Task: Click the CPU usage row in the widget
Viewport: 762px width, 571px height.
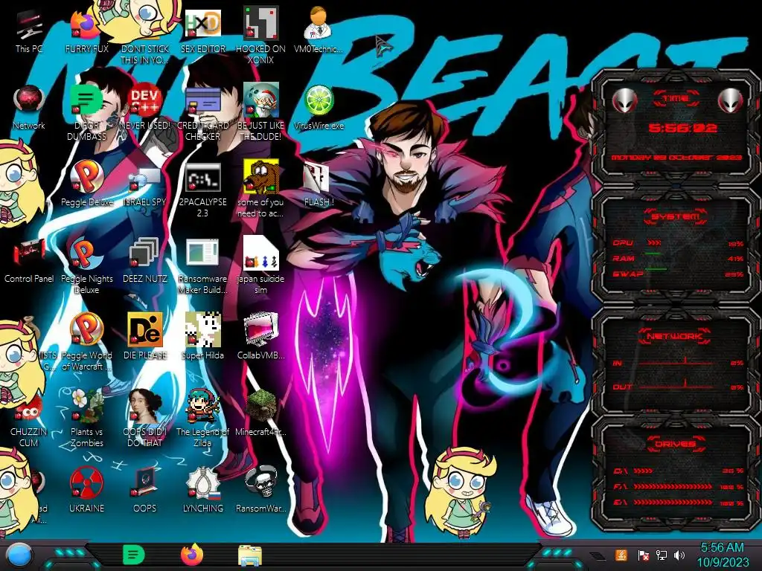Action: click(677, 243)
